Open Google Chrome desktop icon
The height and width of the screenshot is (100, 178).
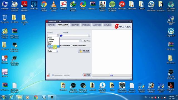(44, 6)
